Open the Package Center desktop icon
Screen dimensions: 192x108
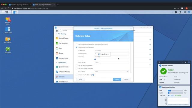[x=8, y=21]
